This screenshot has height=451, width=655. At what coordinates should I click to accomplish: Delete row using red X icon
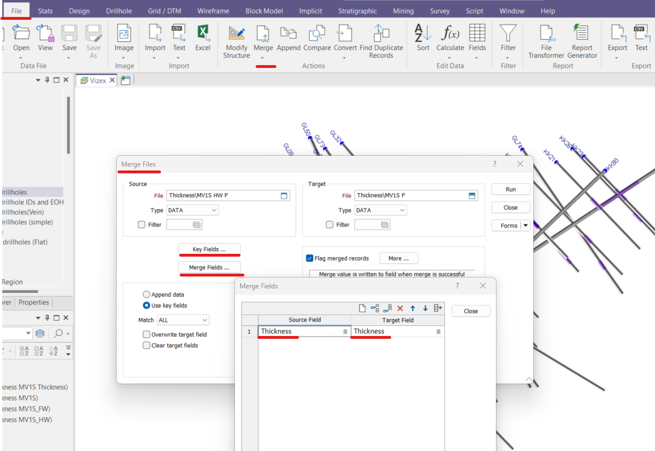coord(400,308)
